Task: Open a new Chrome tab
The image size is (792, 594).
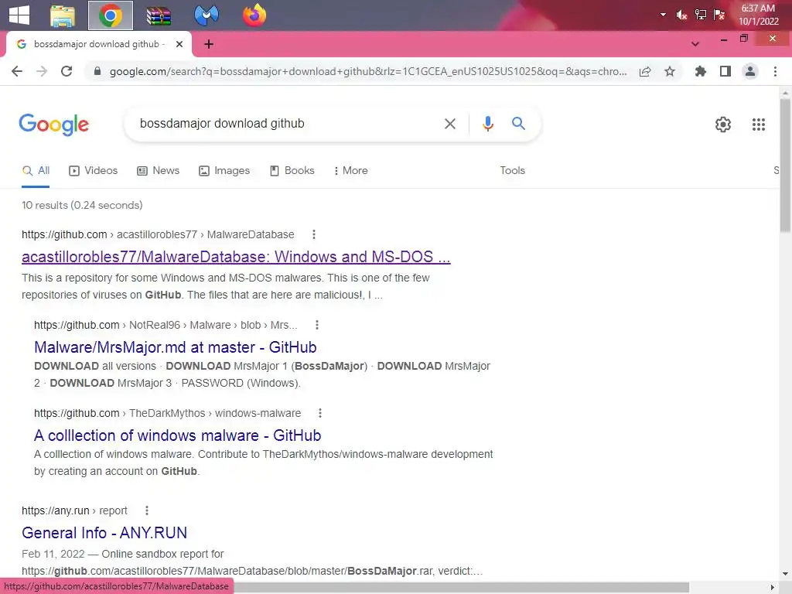Action: [x=209, y=44]
